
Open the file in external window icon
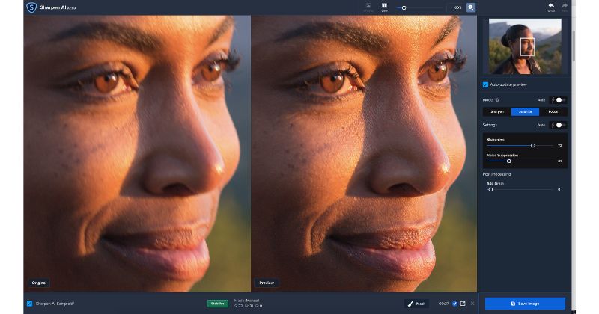(x=463, y=304)
